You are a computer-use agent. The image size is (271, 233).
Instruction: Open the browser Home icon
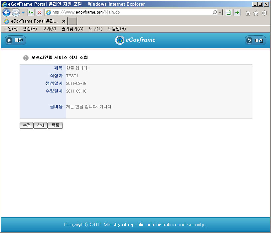point(248,13)
